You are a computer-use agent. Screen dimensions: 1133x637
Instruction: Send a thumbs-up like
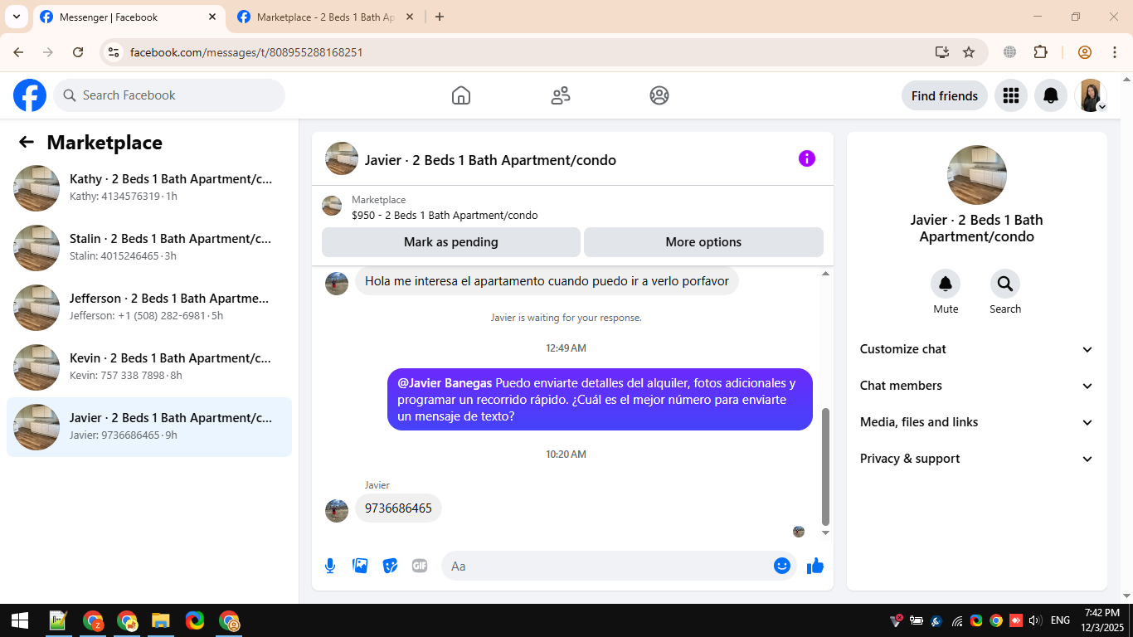click(815, 566)
